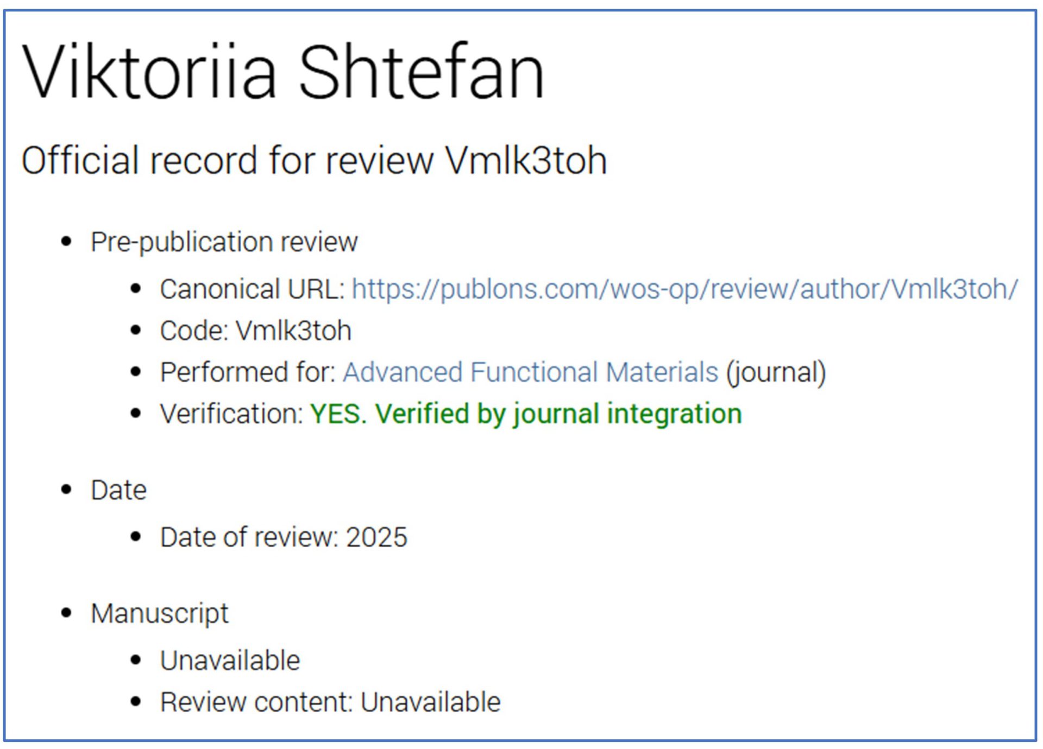
Task: Click the green Verified by journal integration text
Action: [x=558, y=414]
